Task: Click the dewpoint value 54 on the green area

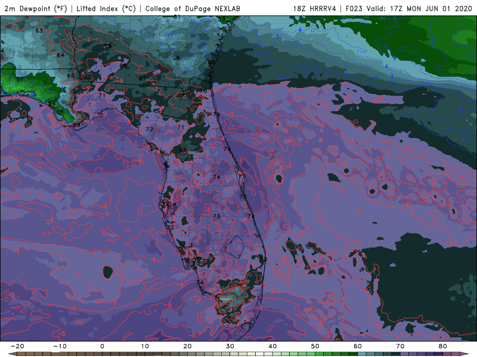Action: click(x=52, y=103)
